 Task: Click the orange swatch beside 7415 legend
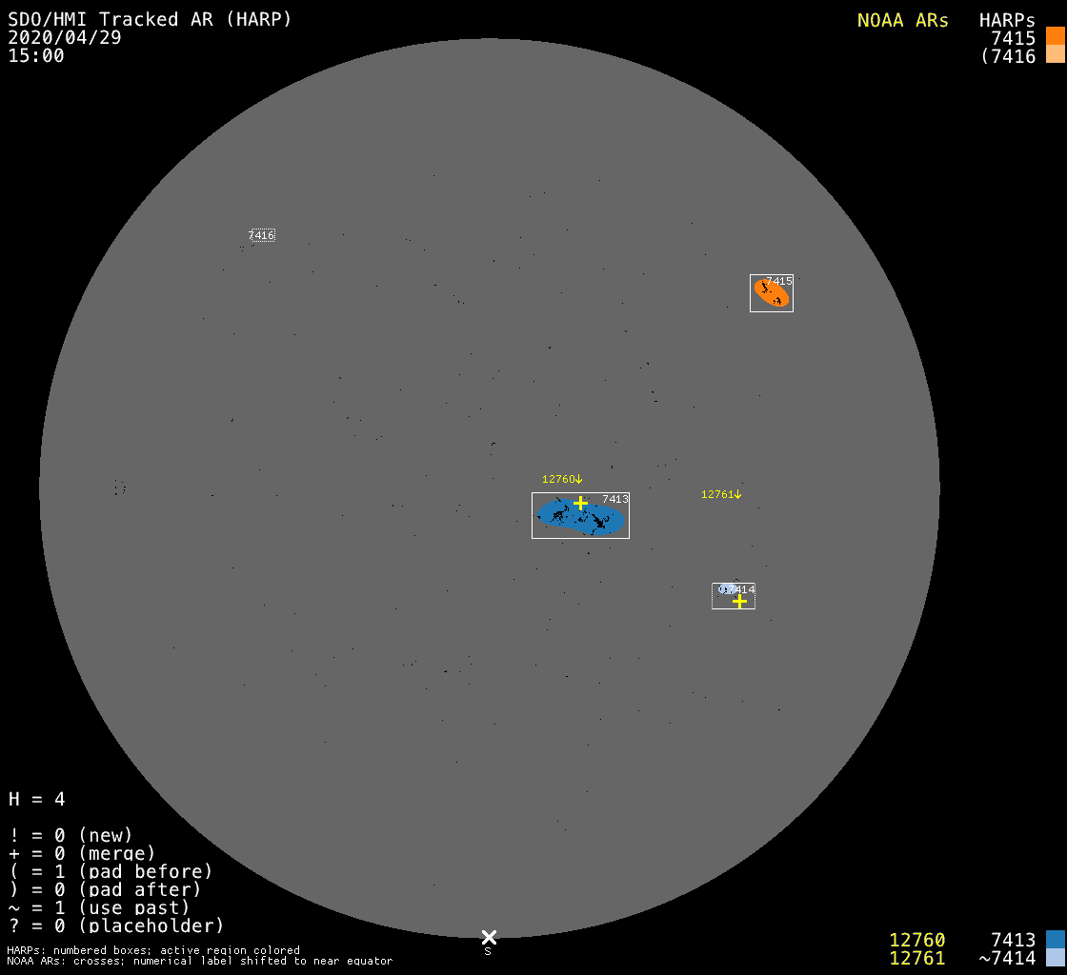coord(1055,36)
